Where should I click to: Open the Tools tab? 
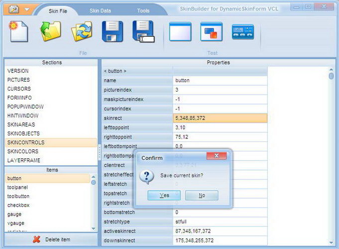[143, 10]
